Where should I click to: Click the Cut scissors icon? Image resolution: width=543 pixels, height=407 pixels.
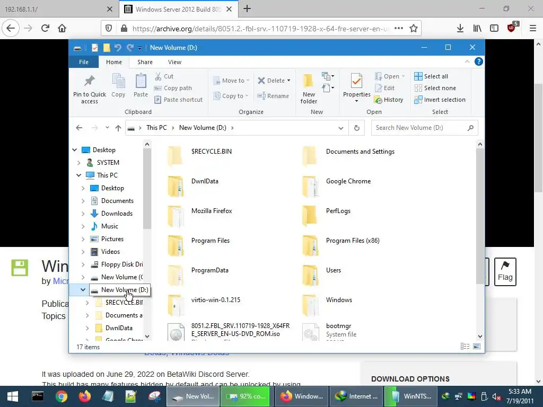(x=158, y=76)
